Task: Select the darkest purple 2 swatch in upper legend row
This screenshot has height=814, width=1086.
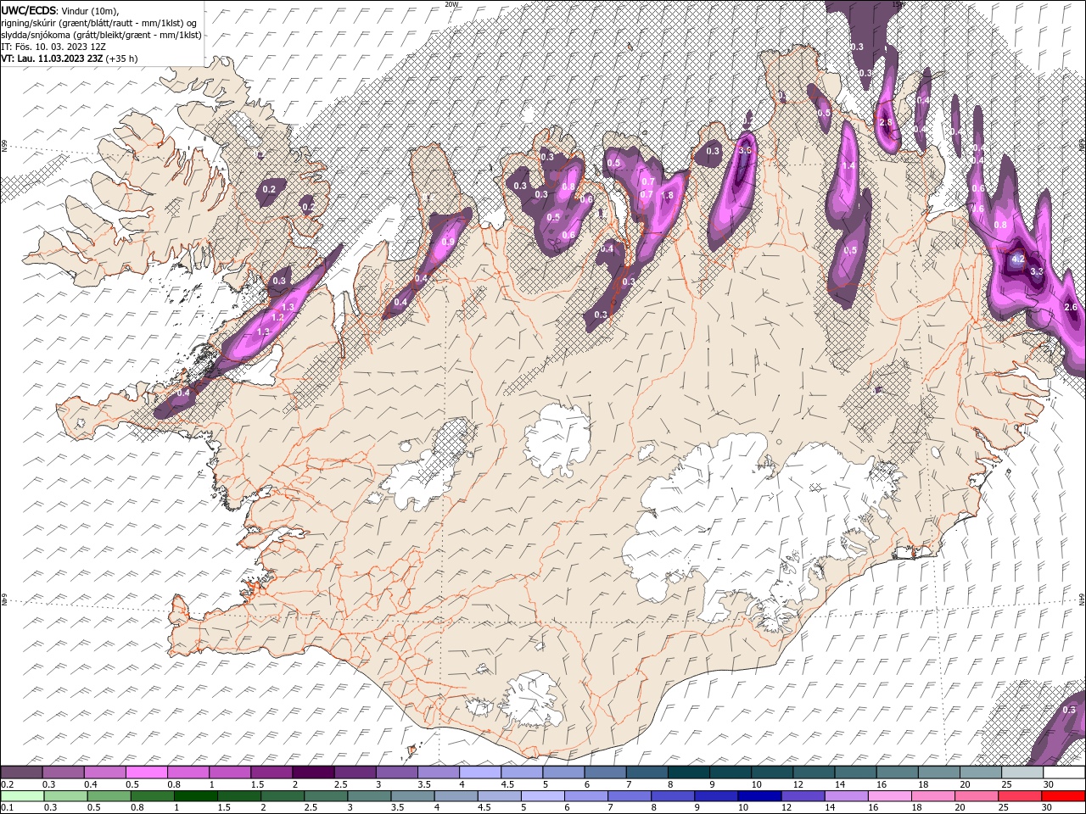Action: click(313, 772)
